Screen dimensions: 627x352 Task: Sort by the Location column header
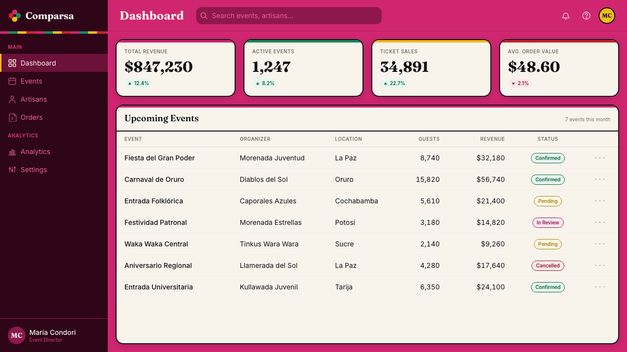pos(349,139)
